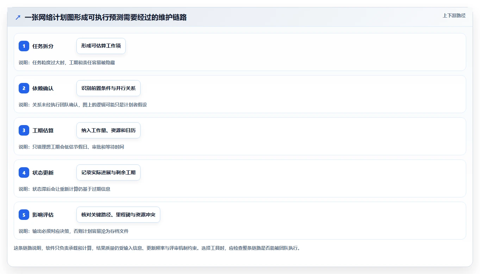Screen dimensions: 480x274
Task: Select the 形成可估算工作项 chip
Action: pos(101,46)
